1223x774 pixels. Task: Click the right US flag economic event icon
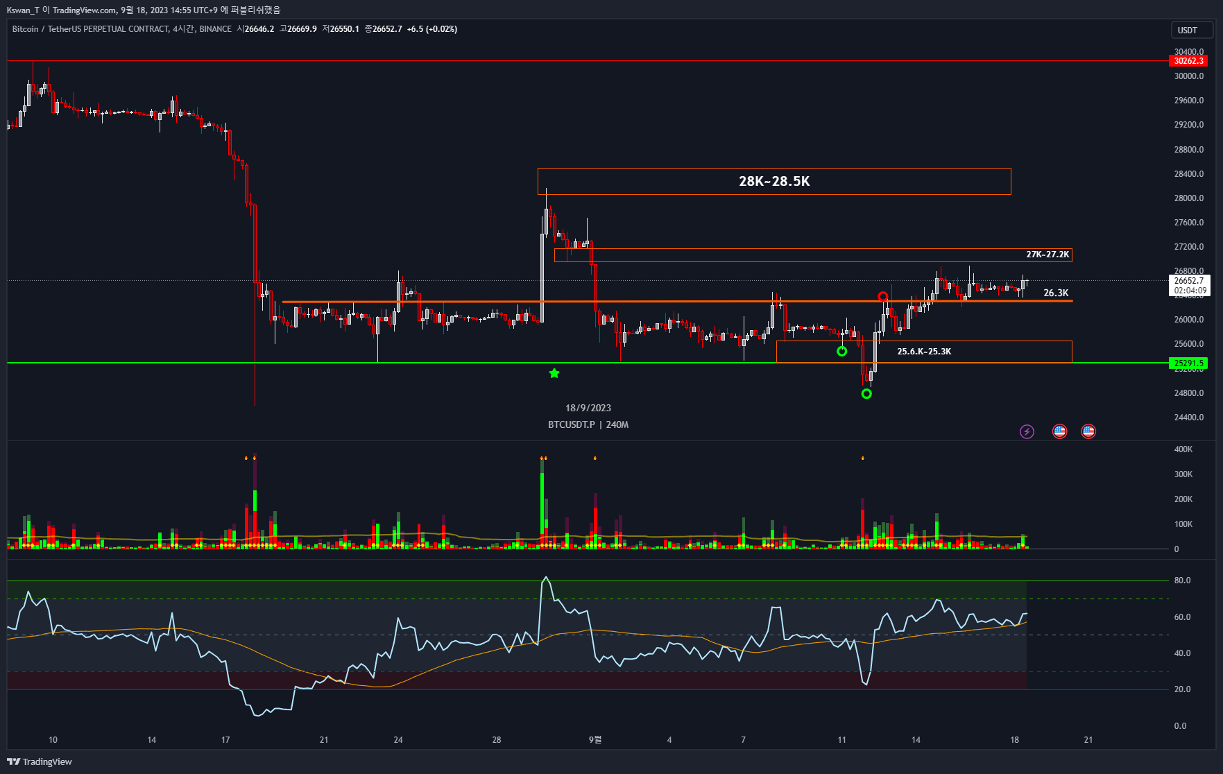[x=1088, y=431]
